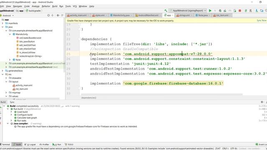Image resolution: width=267 pixels, height=150 pixels.
Task: Click the dependencies{} breadcrumb below the editor
Action: click(x=89, y=98)
